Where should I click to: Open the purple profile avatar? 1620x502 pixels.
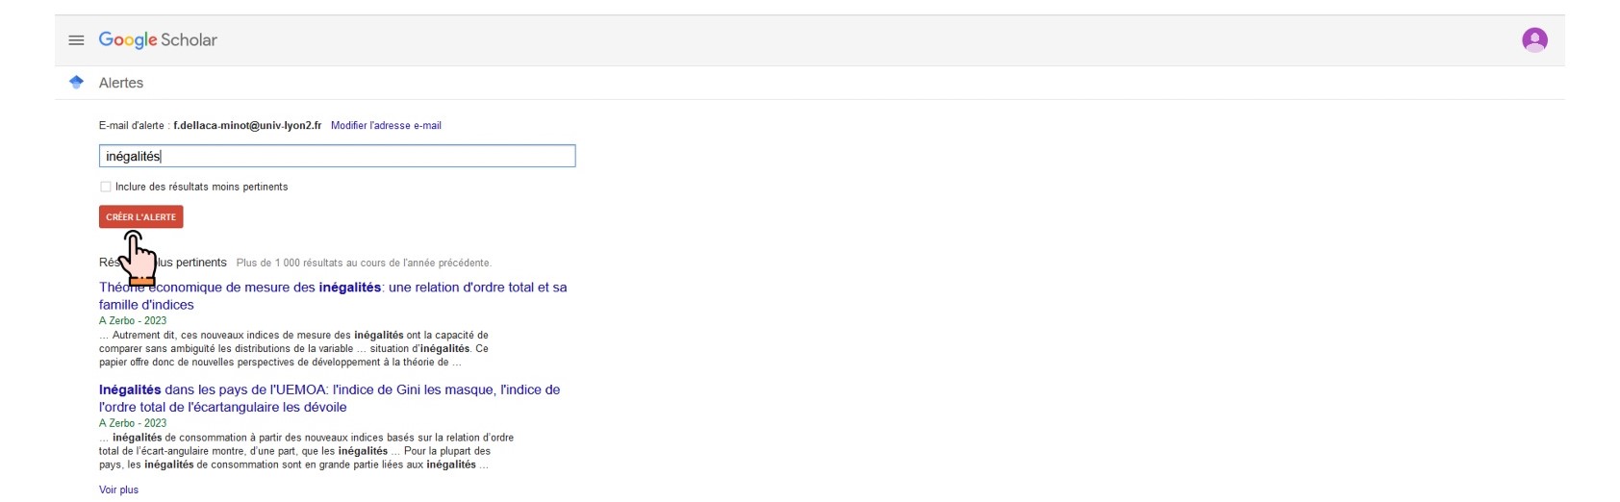[1534, 39]
